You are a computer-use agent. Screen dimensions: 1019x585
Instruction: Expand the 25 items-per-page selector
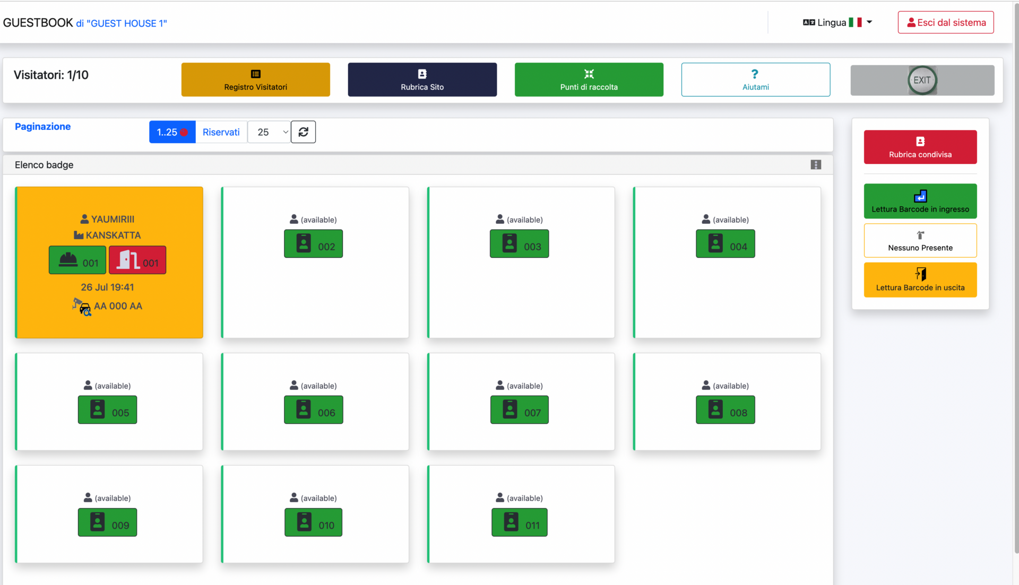click(269, 132)
